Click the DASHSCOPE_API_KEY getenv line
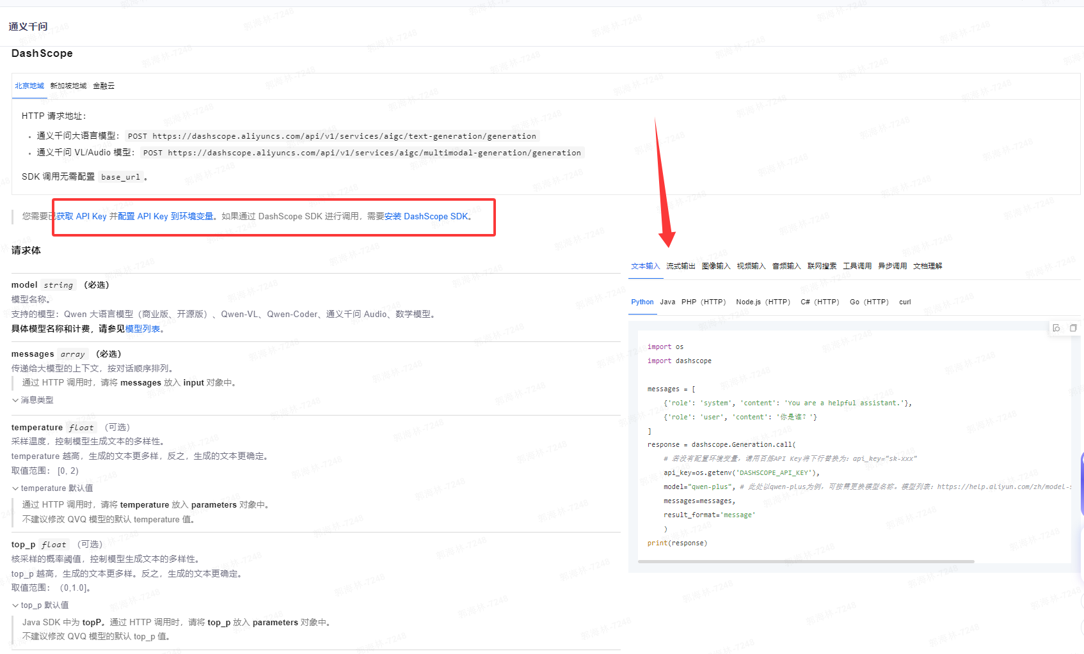 [742, 473]
